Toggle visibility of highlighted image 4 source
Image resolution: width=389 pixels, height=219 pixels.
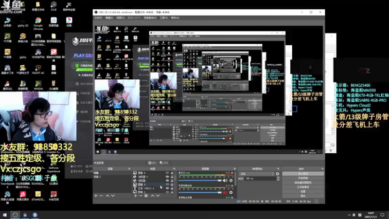coord(167,184)
